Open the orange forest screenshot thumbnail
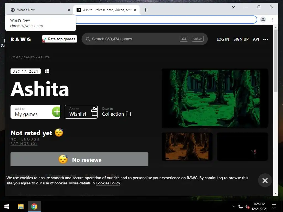 [x=187, y=147]
